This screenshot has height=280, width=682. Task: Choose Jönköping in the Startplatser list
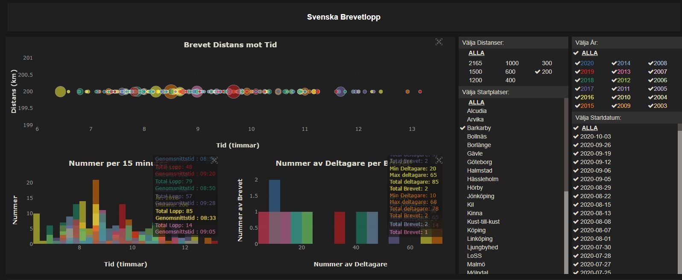[x=480, y=196]
